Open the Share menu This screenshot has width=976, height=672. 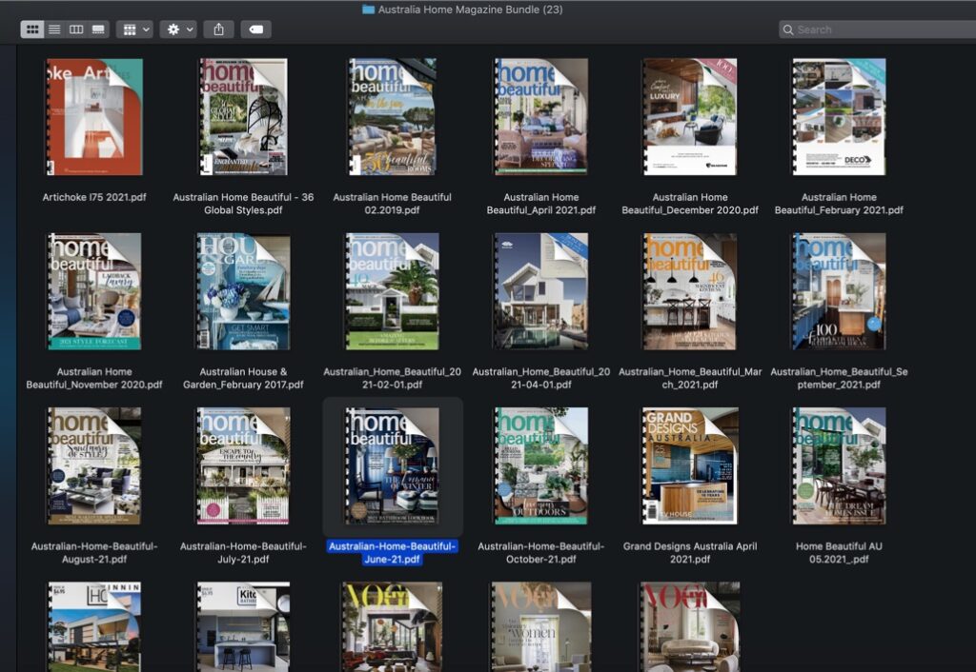click(x=219, y=29)
